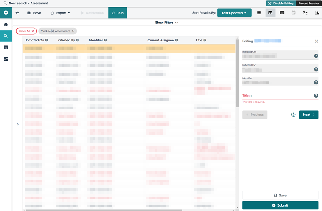Go to the Home sidebar icon
Image resolution: width=322 pixels, height=211 pixels.
point(6,24)
